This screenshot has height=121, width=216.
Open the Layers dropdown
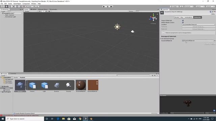[x=200, y=7]
